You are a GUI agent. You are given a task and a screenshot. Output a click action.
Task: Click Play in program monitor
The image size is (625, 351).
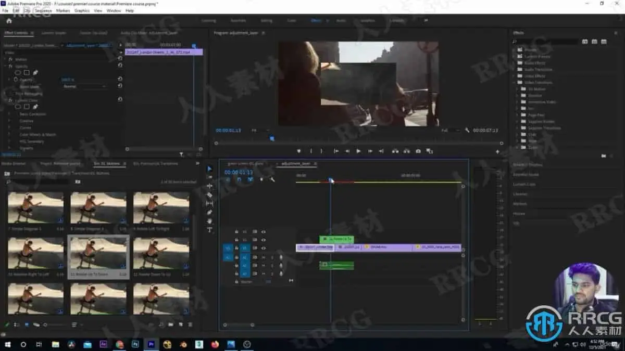coord(358,151)
